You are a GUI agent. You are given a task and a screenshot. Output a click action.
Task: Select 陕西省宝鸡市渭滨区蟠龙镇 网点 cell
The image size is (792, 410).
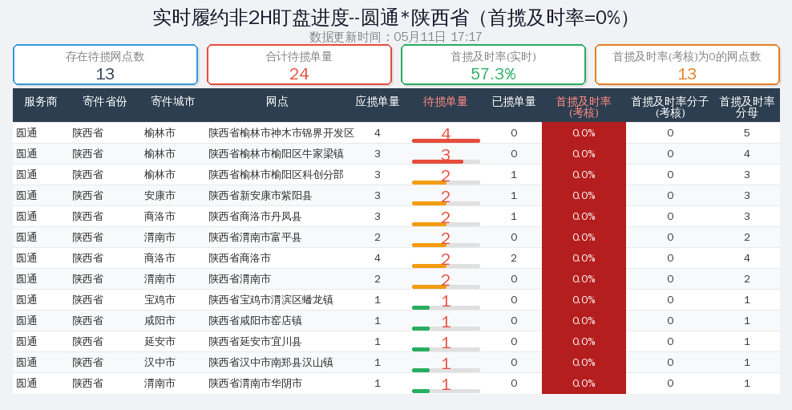(271, 300)
